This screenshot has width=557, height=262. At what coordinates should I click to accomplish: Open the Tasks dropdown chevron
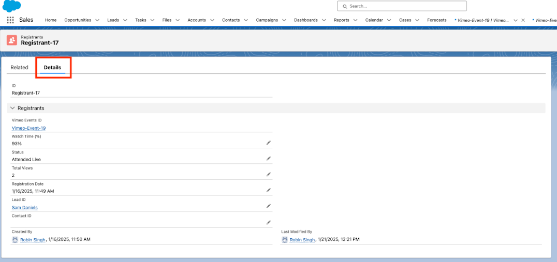(x=152, y=20)
